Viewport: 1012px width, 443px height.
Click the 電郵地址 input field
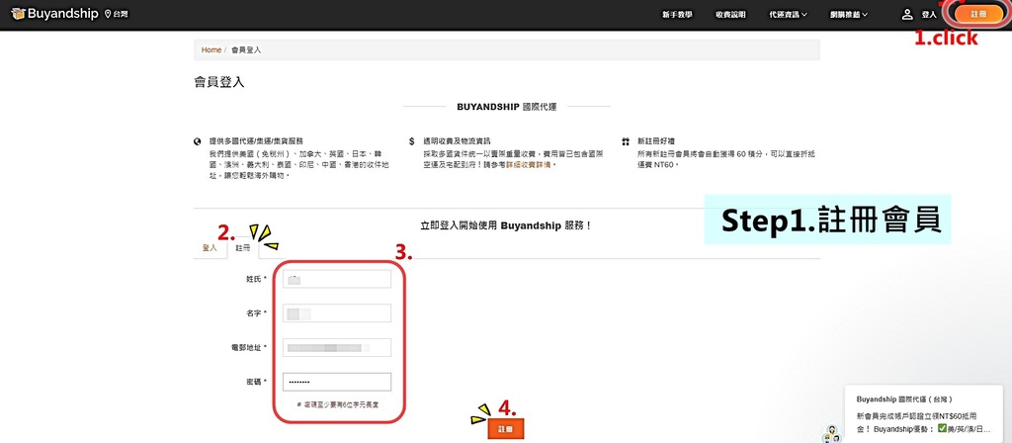coord(337,347)
